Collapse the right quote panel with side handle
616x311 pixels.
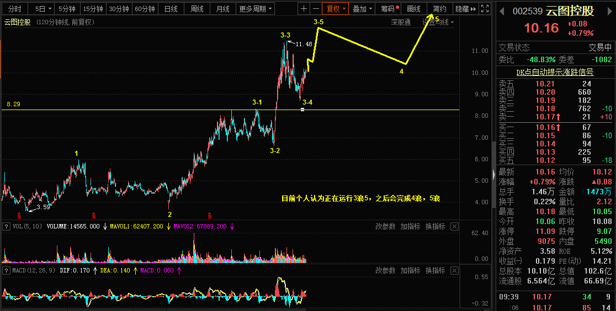point(494,174)
